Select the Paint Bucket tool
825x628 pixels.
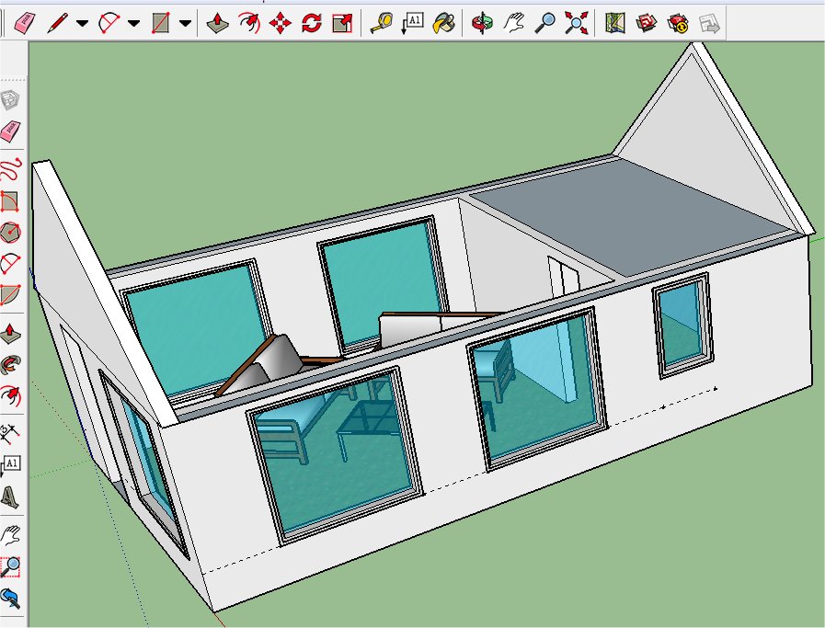(x=443, y=24)
